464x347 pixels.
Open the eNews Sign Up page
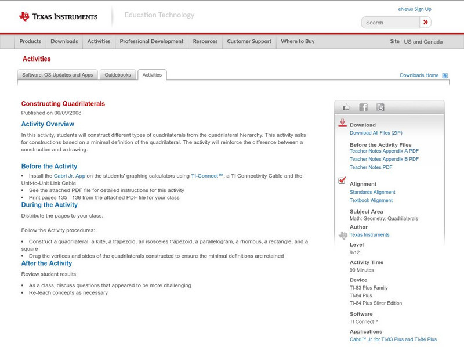coord(414,9)
